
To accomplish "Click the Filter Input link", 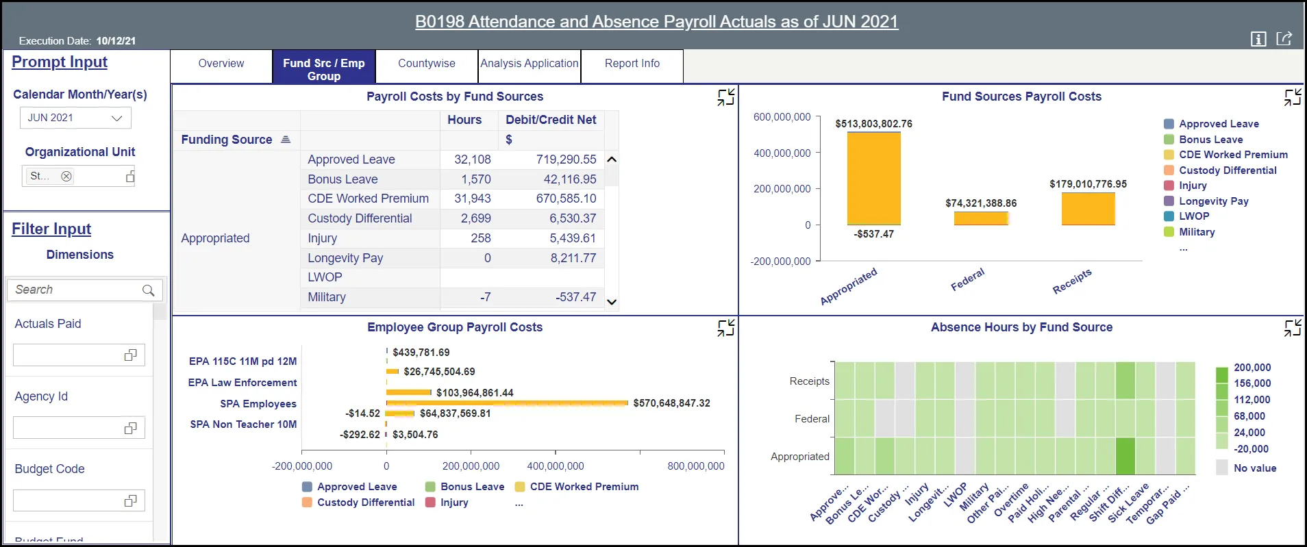I will pyautogui.click(x=51, y=229).
